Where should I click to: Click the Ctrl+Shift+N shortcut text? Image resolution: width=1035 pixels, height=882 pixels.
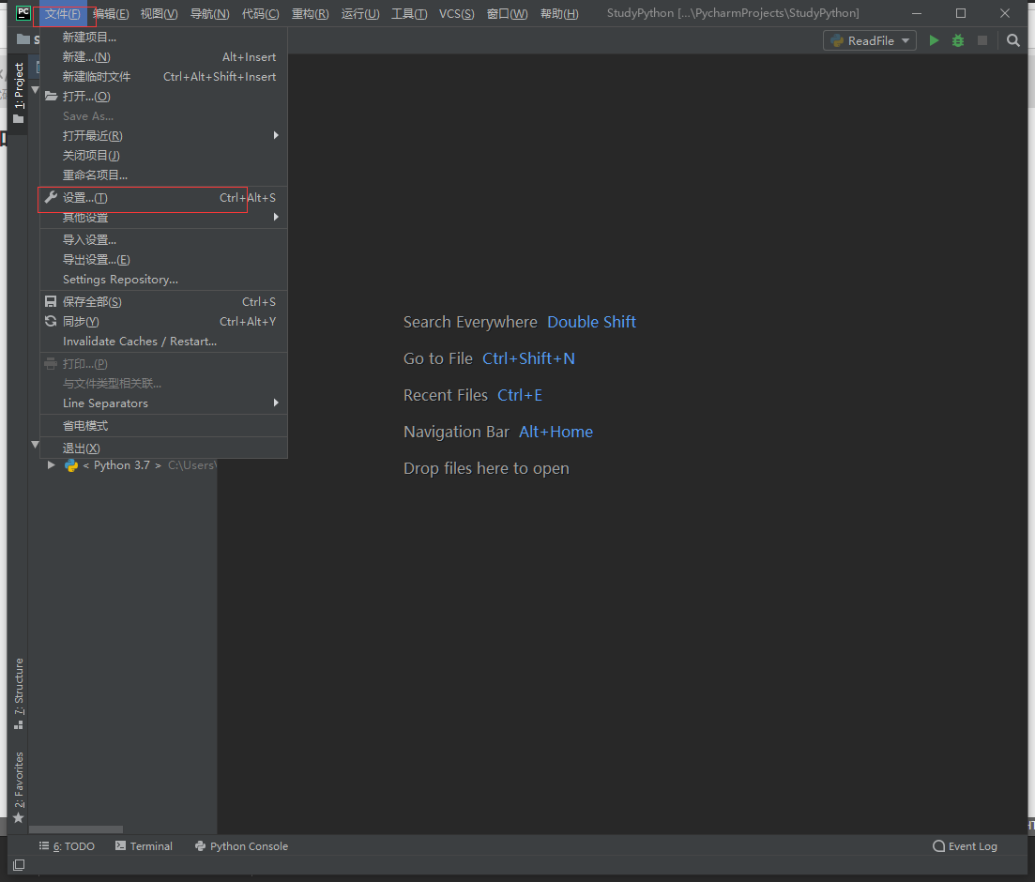coord(528,358)
